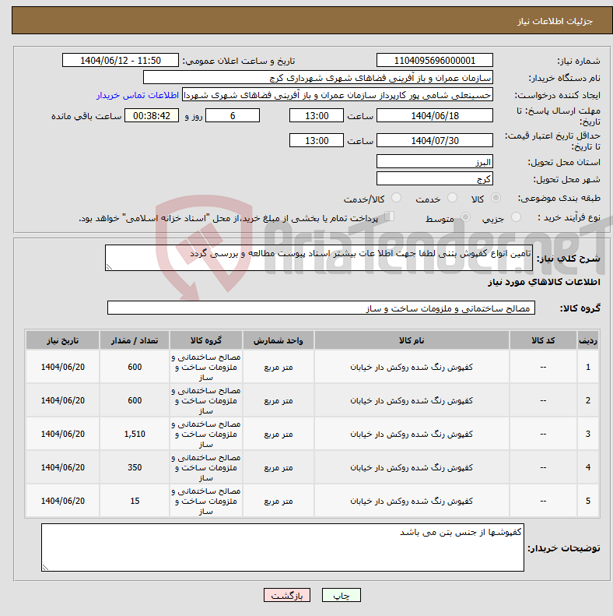This screenshot has width=613, height=616.
Task: Click need date 1404/06/20 in row 5
Action: [x=63, y=501]
